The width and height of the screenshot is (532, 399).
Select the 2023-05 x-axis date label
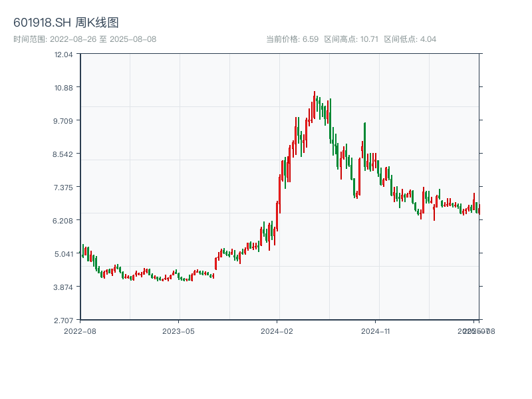(178, 331)
